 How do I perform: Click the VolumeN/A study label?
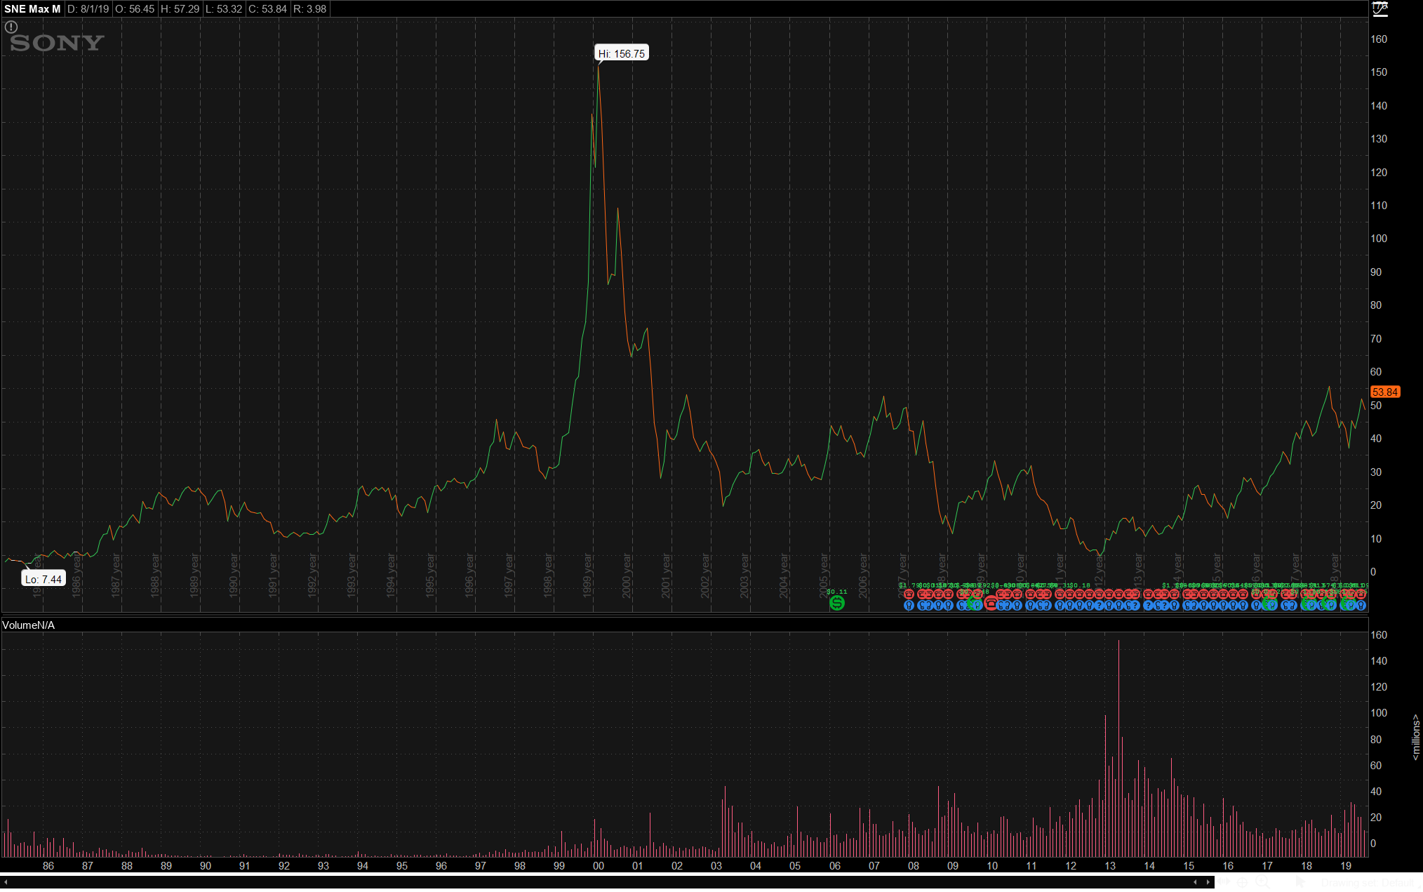point(28,625)
